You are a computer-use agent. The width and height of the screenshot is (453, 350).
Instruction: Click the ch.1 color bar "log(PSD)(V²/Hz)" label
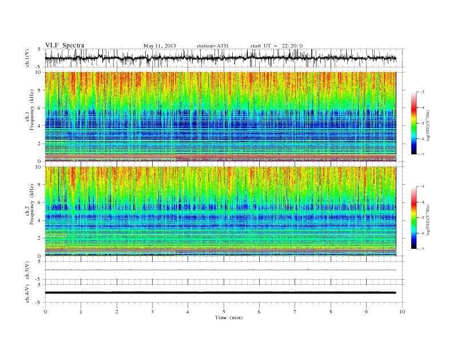[428, 125]
